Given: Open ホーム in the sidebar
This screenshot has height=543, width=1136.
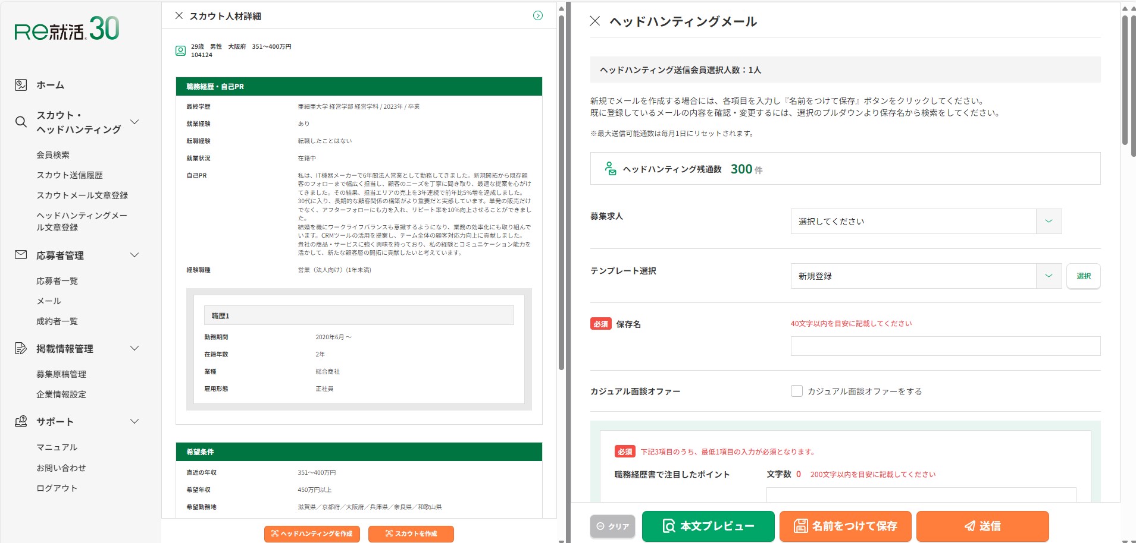Looking at the screenshot, I should click(x=50, y=85).
